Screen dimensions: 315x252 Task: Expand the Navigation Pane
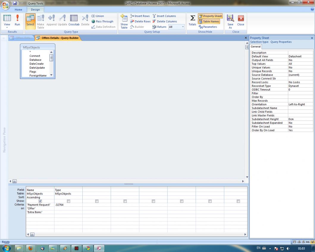point(4,38)
